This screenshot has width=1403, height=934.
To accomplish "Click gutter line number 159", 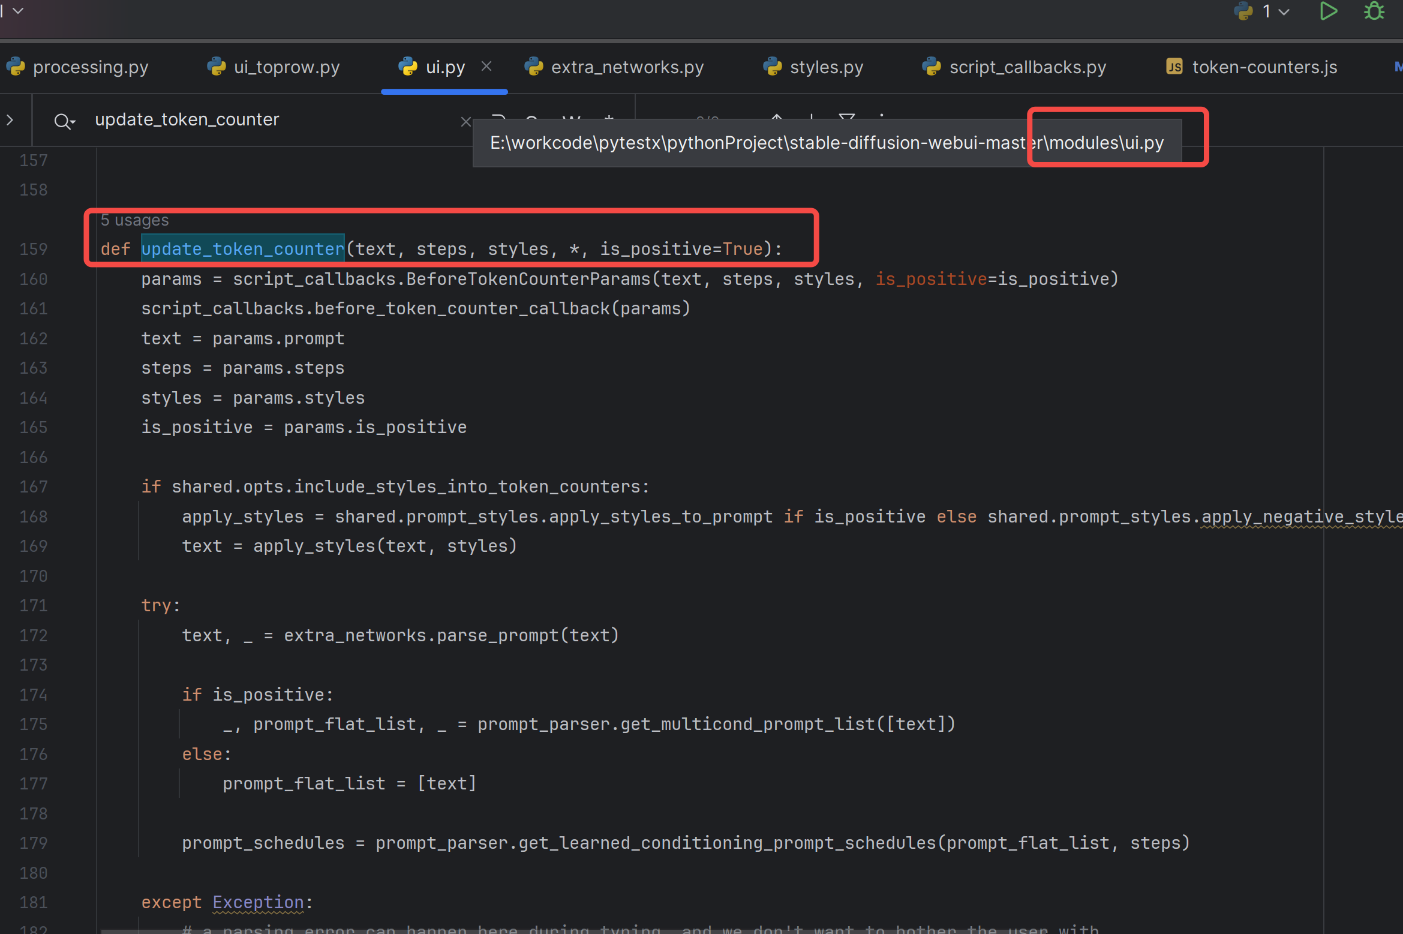I will click(x=34, y=249).
